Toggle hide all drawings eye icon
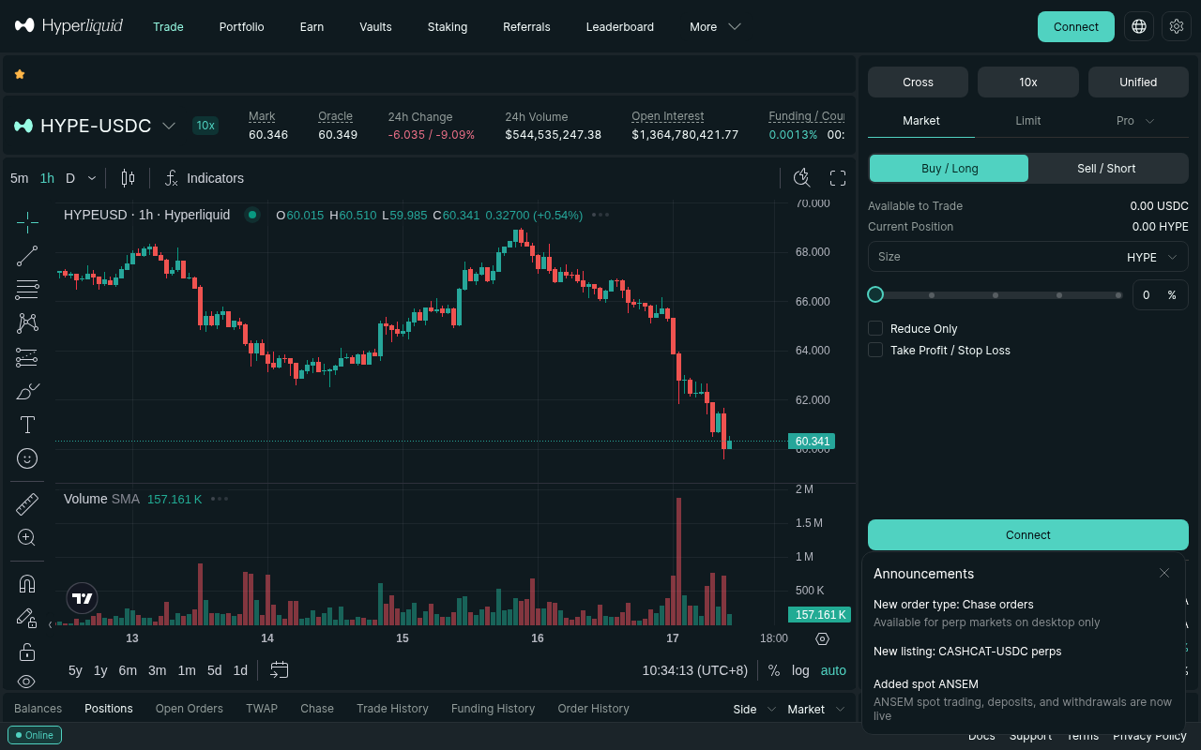Viewport: 1201px width, 750px height. tap(27, 682)
